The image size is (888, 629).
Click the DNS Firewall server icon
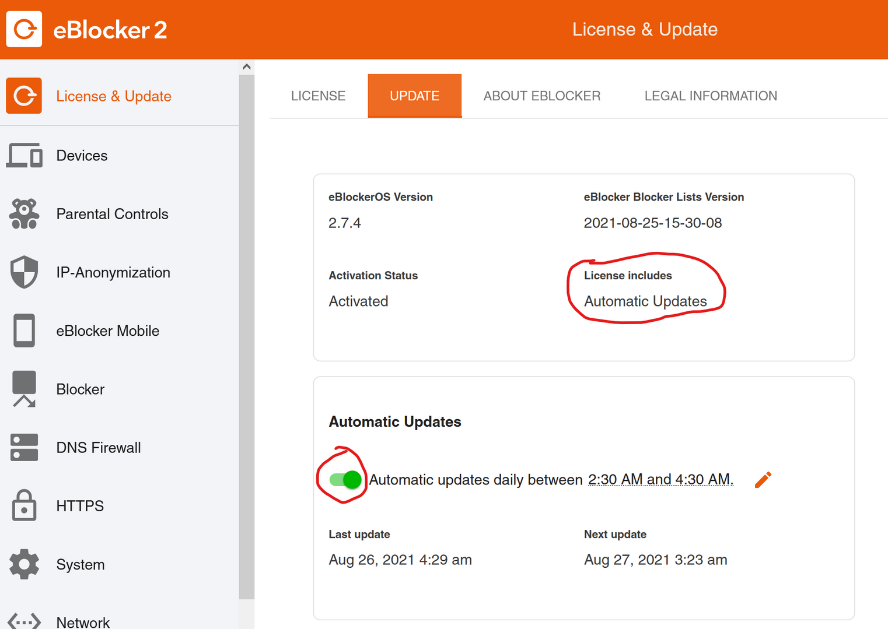pos(24,447)
